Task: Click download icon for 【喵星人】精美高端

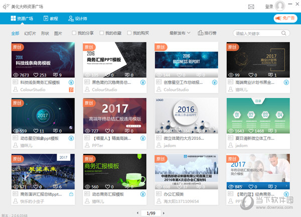Action: tap(143, 138)
